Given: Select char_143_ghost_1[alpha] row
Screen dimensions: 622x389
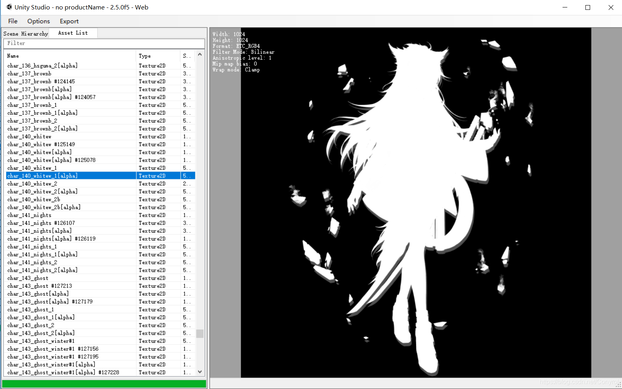Looking at the screenshot, I should (100, 317).
